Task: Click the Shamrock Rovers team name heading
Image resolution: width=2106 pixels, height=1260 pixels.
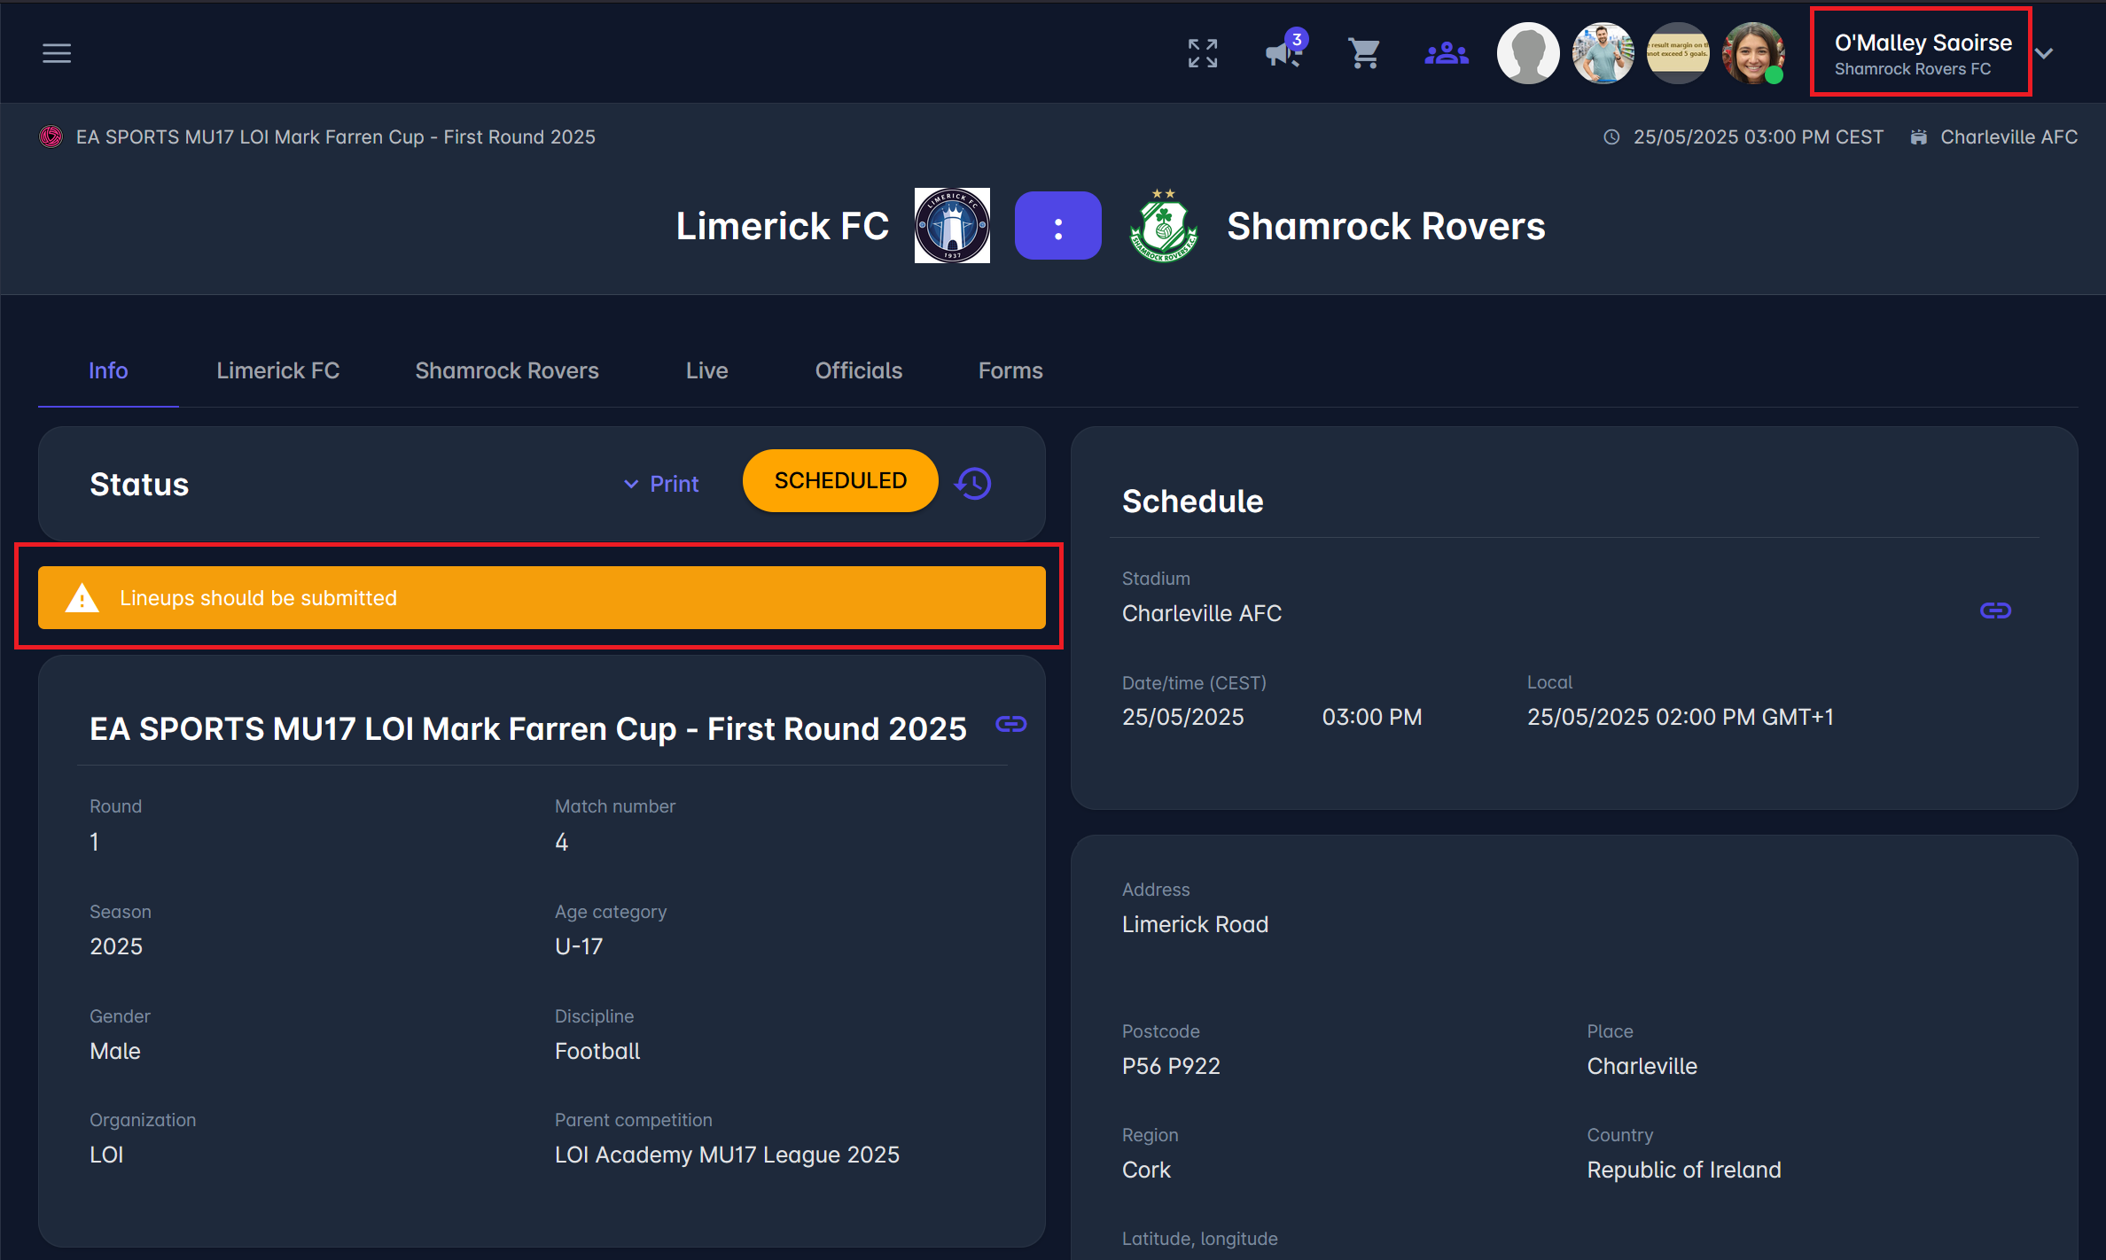Action: click(x=1386, y=226)
